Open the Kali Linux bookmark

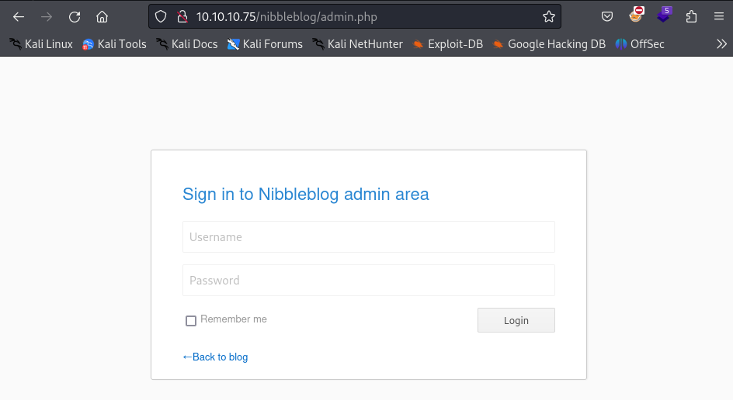click(41, 44)
